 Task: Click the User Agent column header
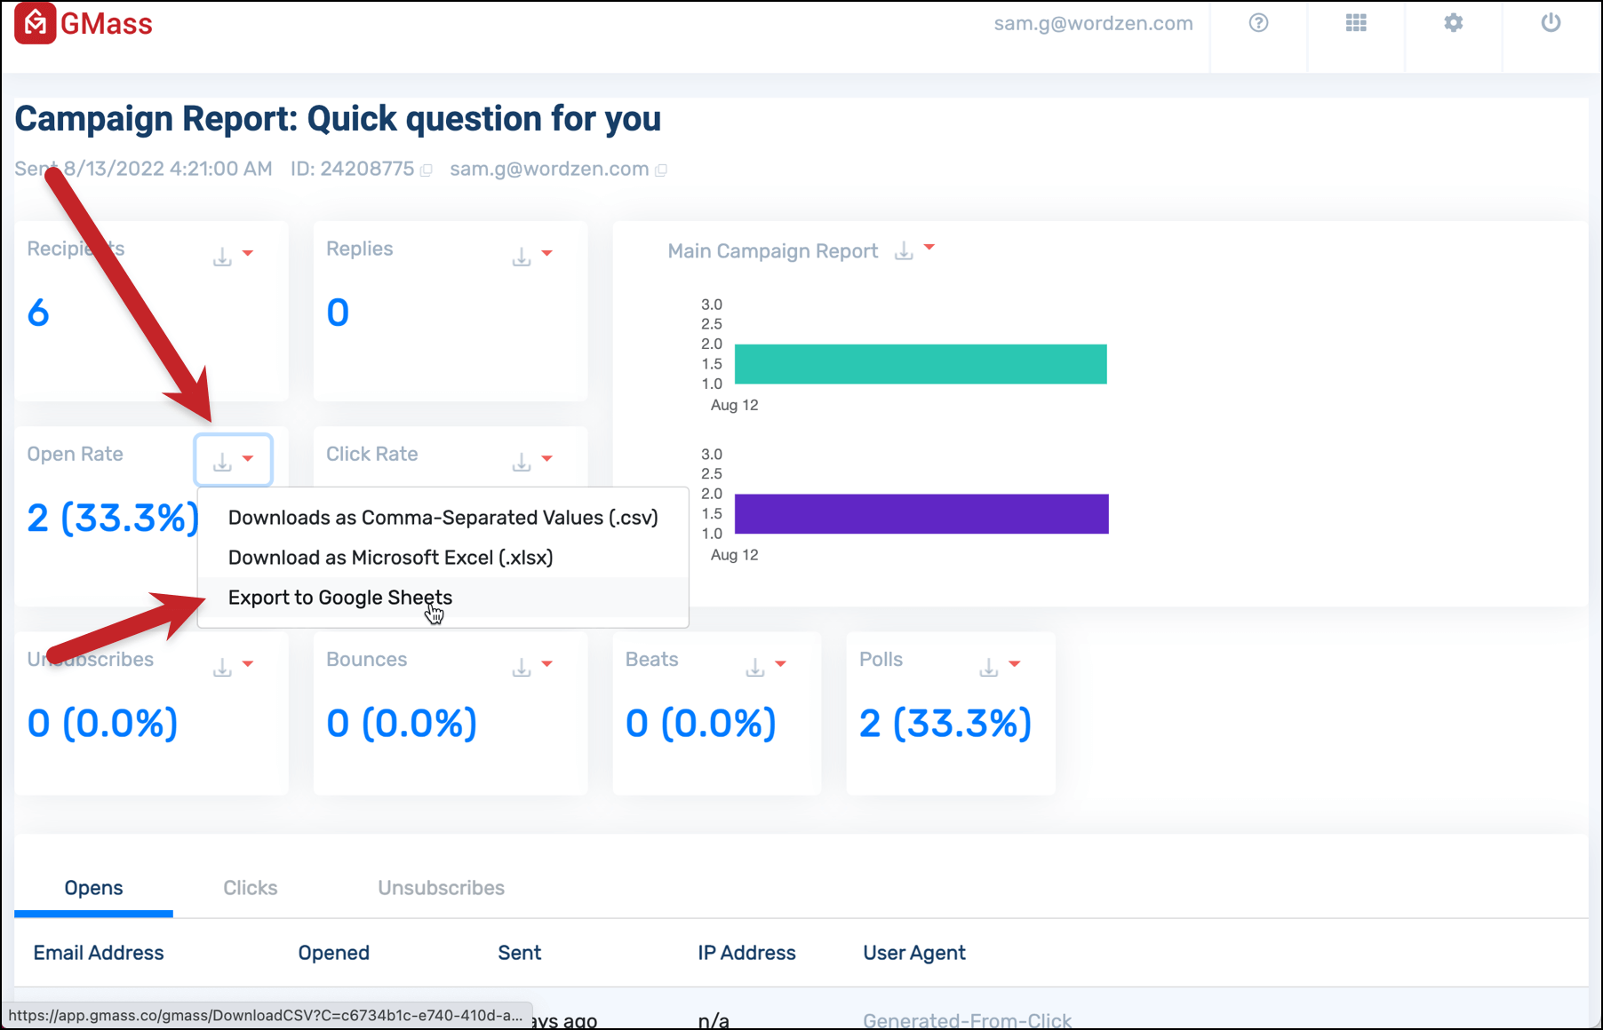point(914,953)
